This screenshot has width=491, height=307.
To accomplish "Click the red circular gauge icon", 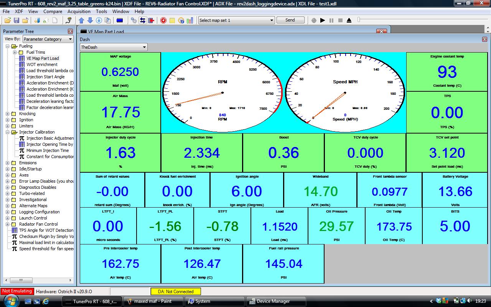I will [163, 20].
